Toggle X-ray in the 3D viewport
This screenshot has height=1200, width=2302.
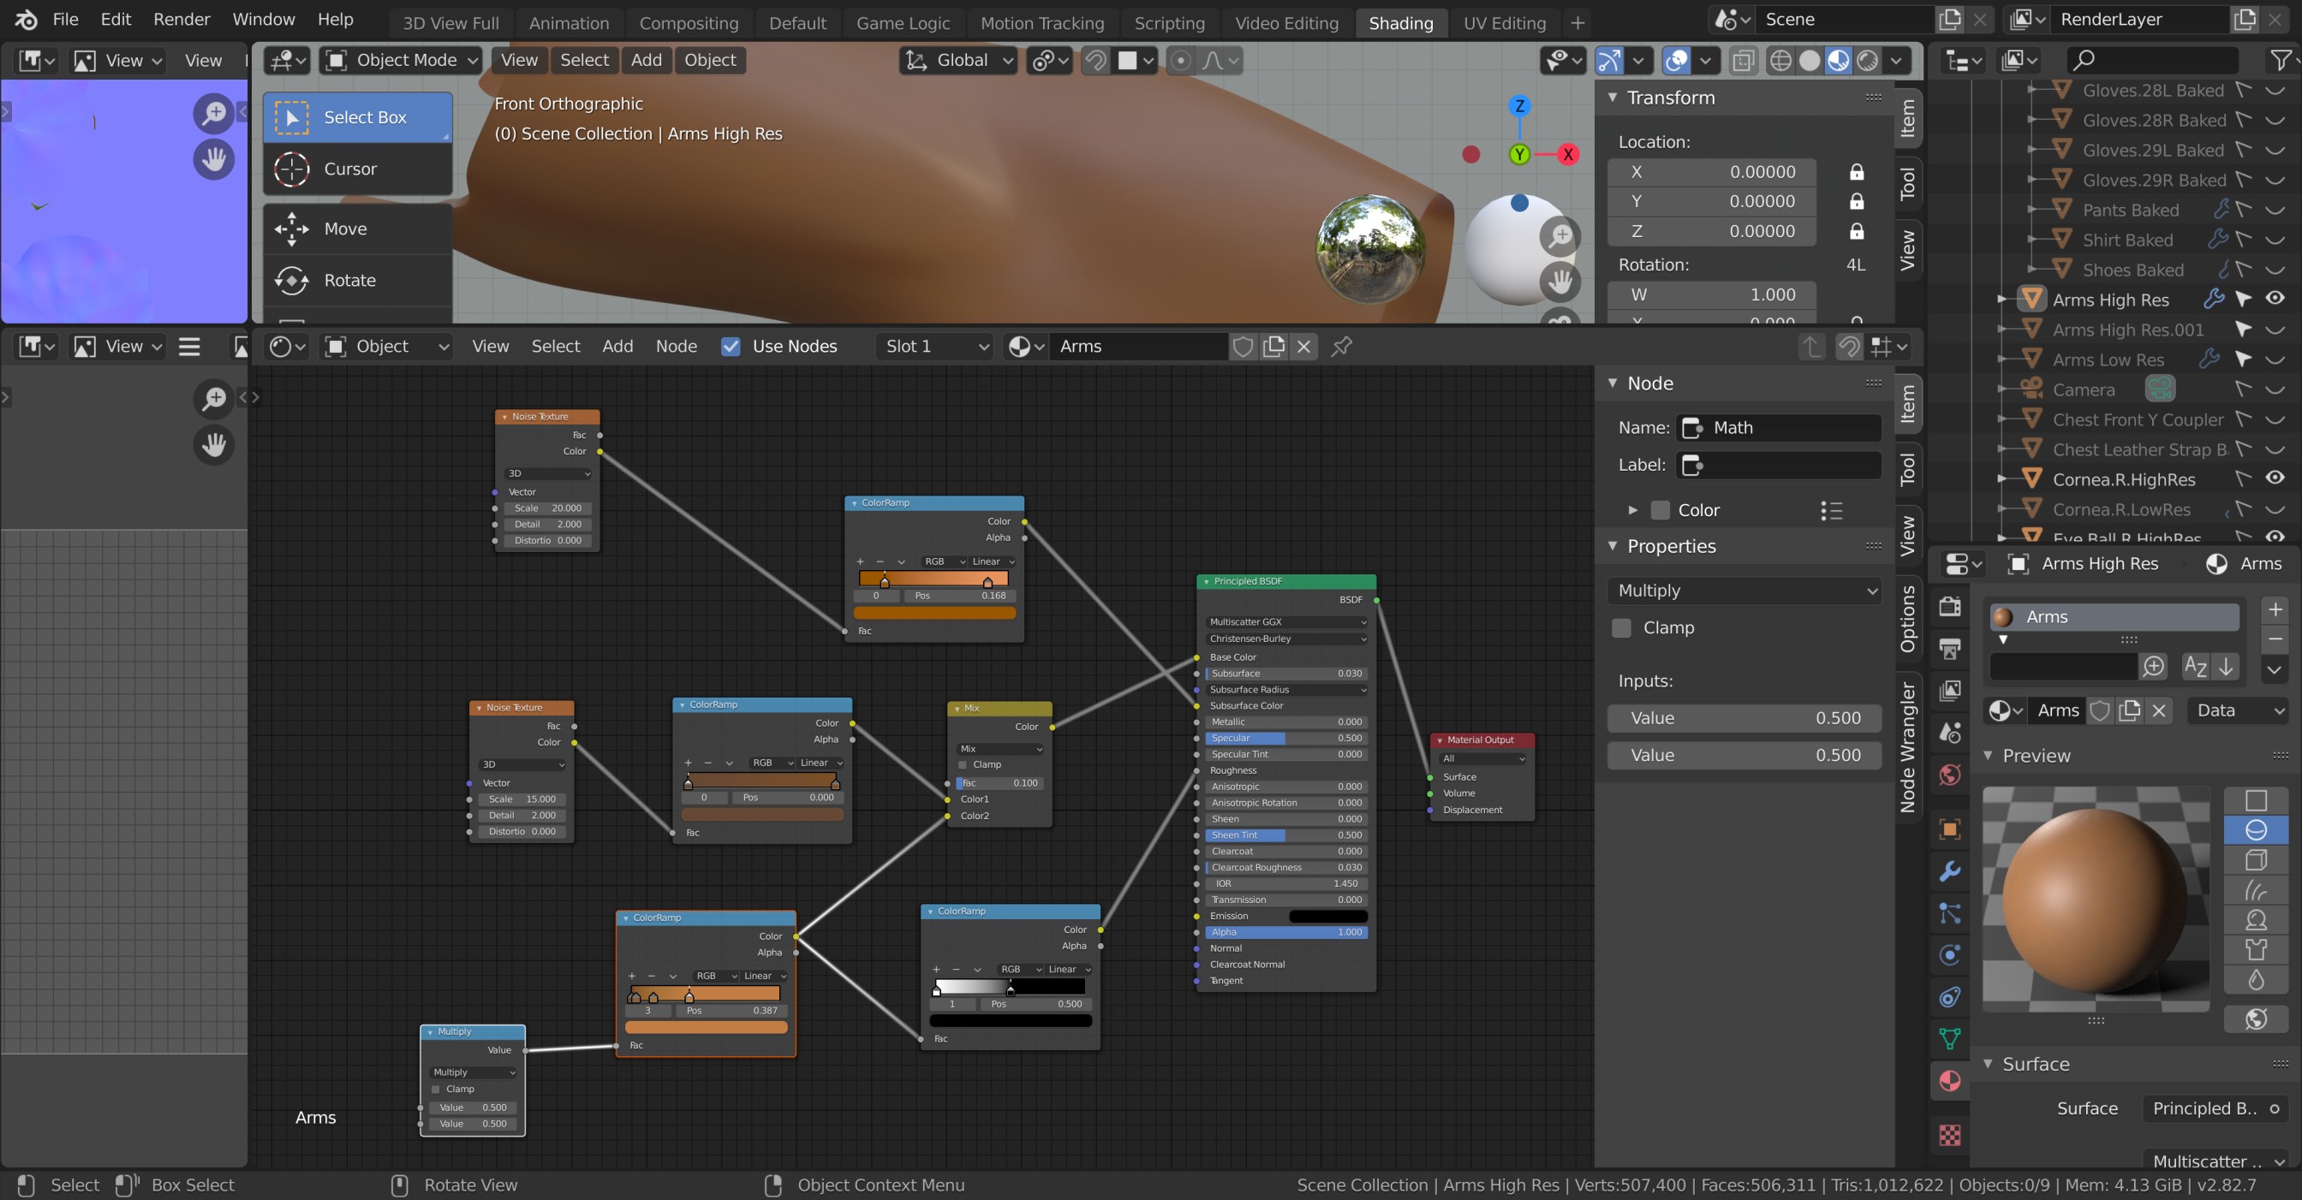tap(1743, 60)
